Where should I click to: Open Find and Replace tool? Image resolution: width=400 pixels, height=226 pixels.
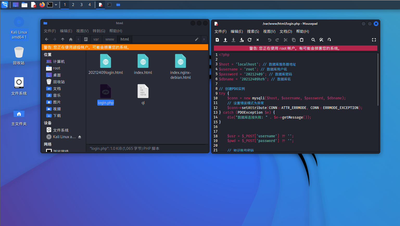click(321, 40)
